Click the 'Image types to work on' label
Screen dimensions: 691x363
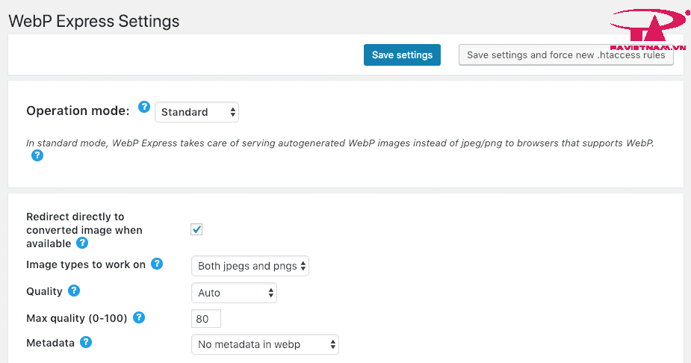pos(86,264)
